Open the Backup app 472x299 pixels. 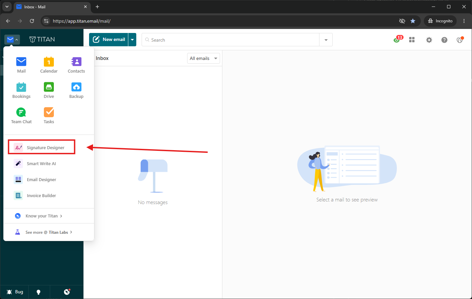tap(76, 90)
